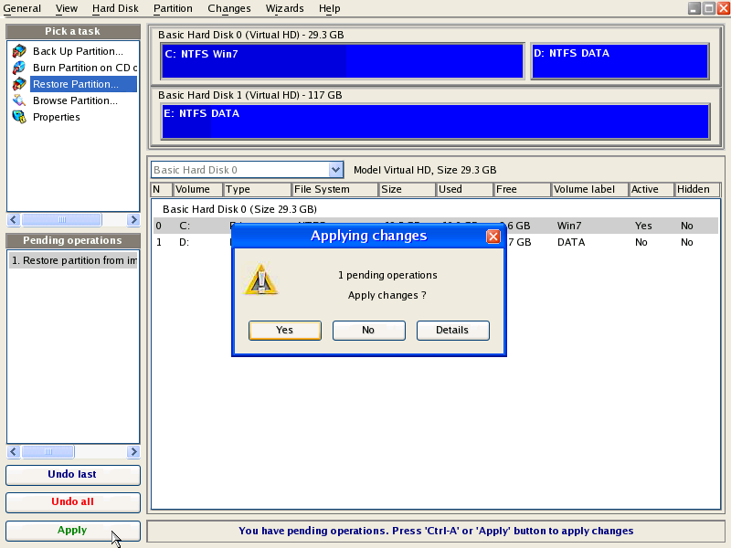
Task: Confirm changes with the Yes button
Action: click(x=284, y=330)
